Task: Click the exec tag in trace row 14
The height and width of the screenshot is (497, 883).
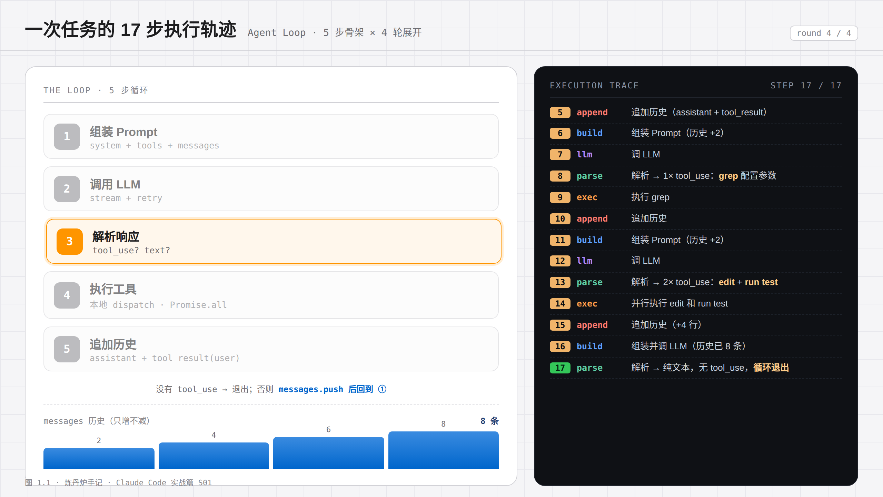Action: [587, 304]
